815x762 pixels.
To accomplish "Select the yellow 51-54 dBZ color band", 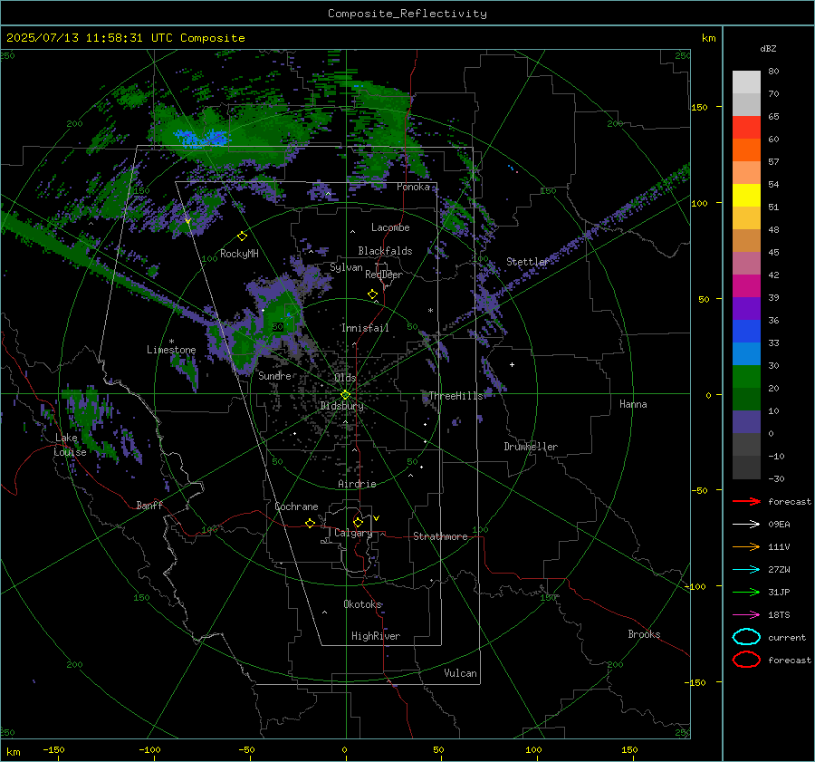I will [746, 196].
